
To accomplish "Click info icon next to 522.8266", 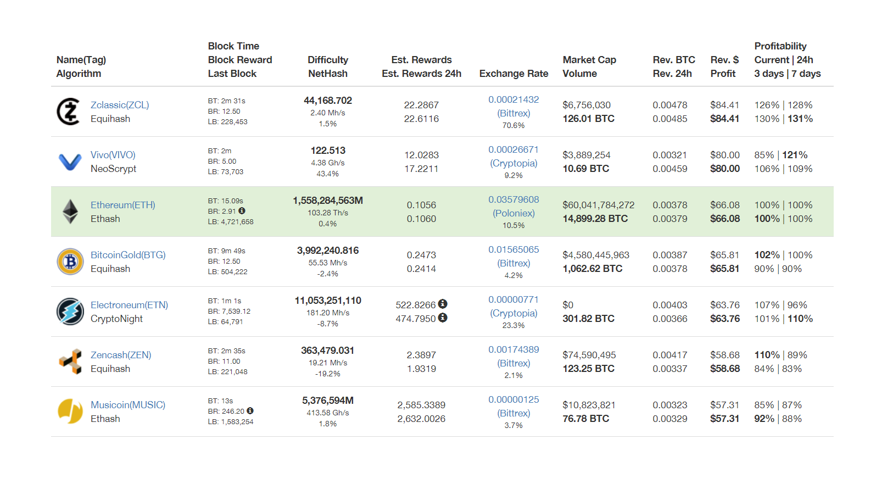I will [x=443, y=304].
